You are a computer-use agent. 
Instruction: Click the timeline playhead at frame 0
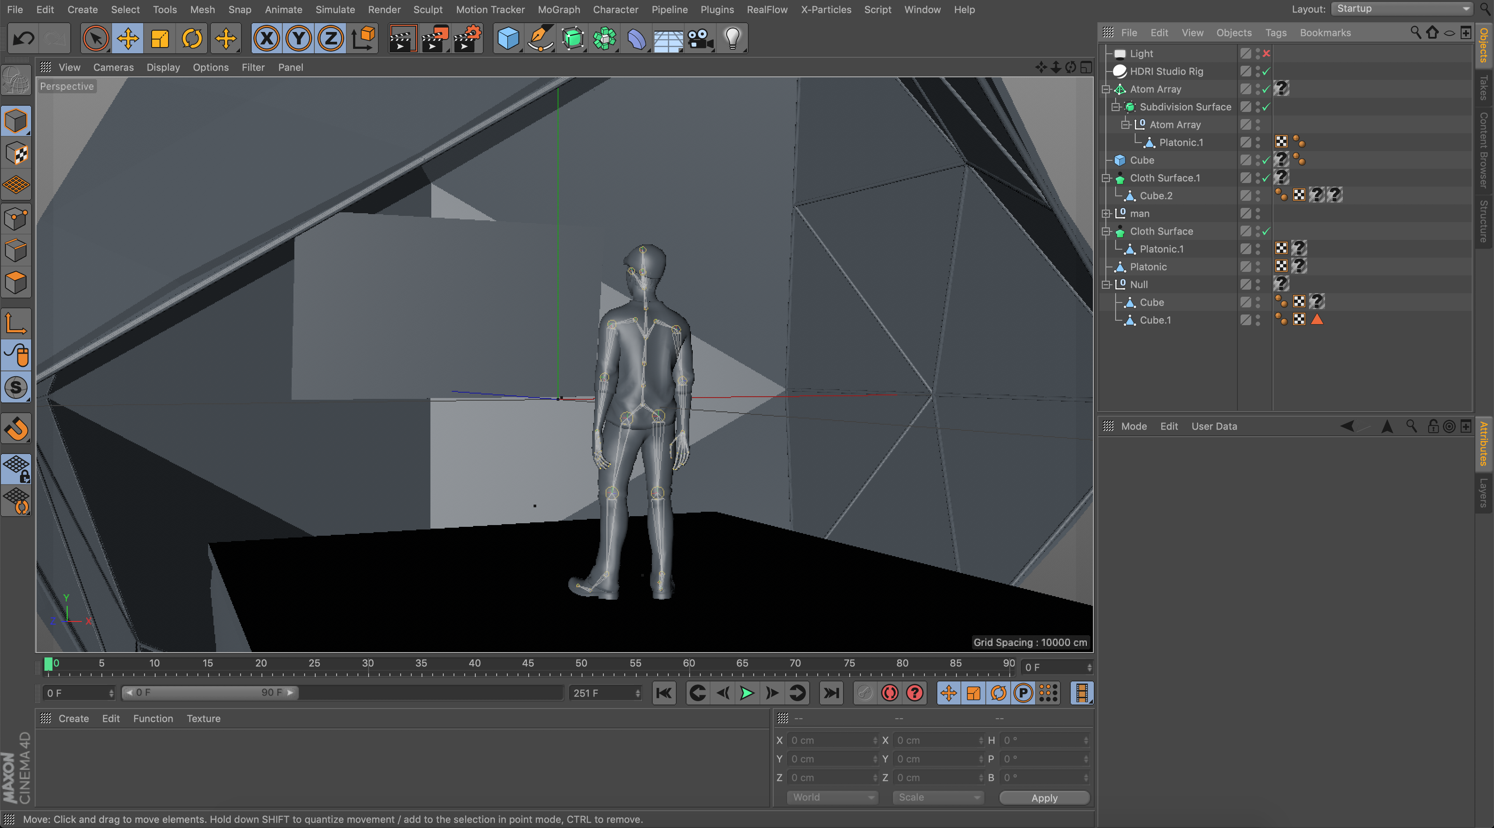[x=49, y=664]
